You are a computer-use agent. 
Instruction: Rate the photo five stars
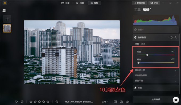48,102
